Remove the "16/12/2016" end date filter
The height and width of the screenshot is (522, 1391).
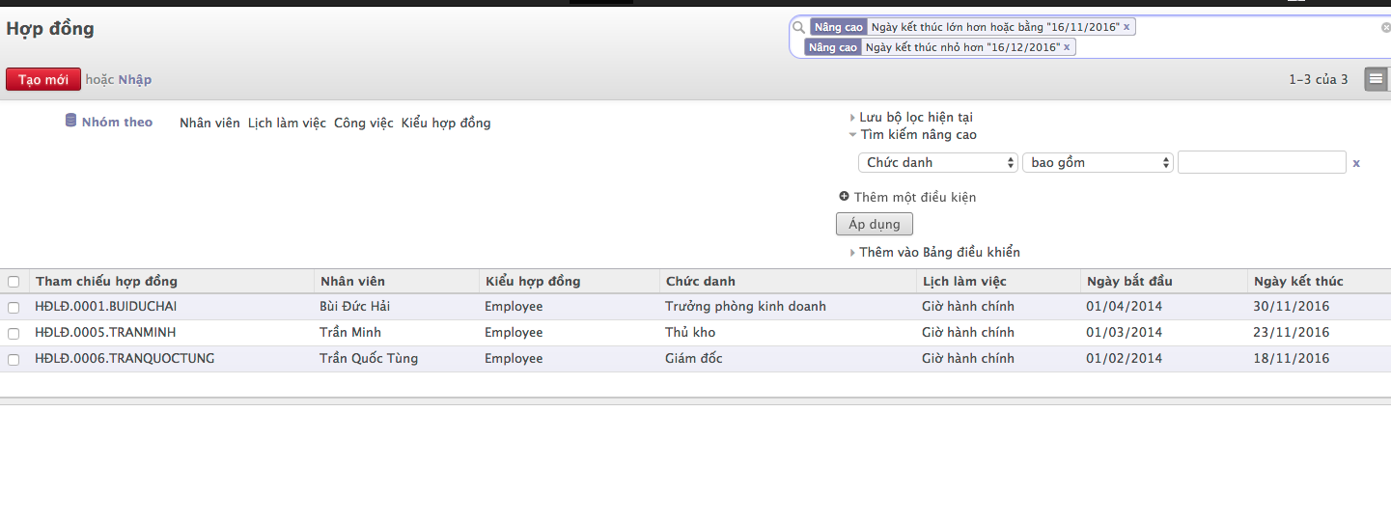tap(1067, 47)
